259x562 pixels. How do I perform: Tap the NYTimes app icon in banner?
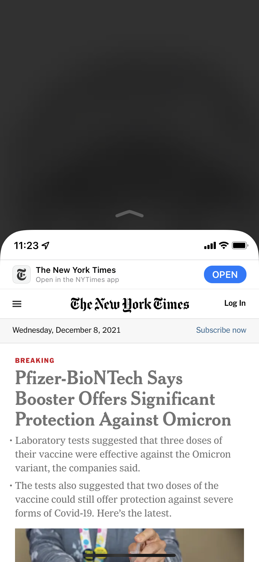(22, 274)
